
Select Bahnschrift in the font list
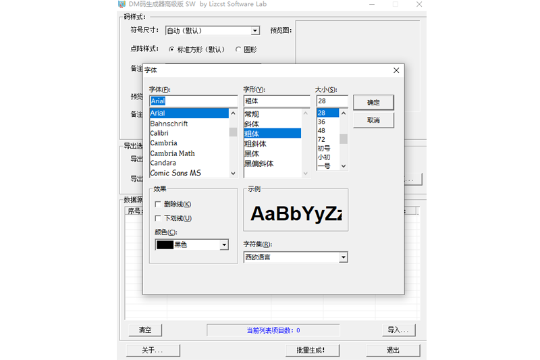189,124
